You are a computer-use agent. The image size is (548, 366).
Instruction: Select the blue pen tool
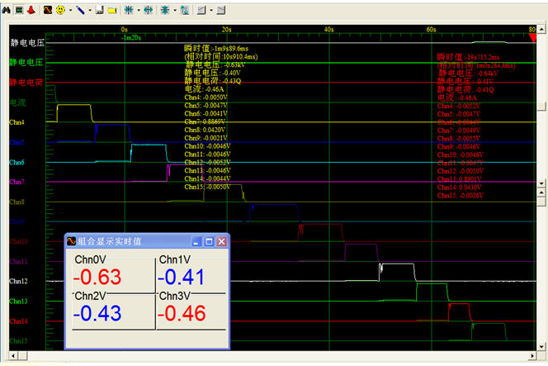(80, 10)
